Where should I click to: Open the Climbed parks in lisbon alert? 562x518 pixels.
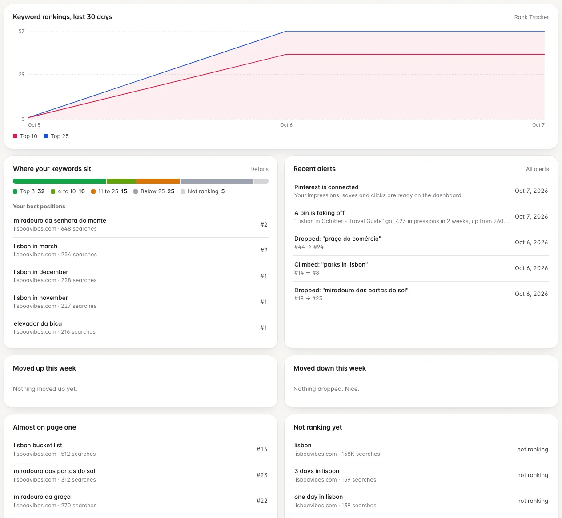tap(421, 268)
